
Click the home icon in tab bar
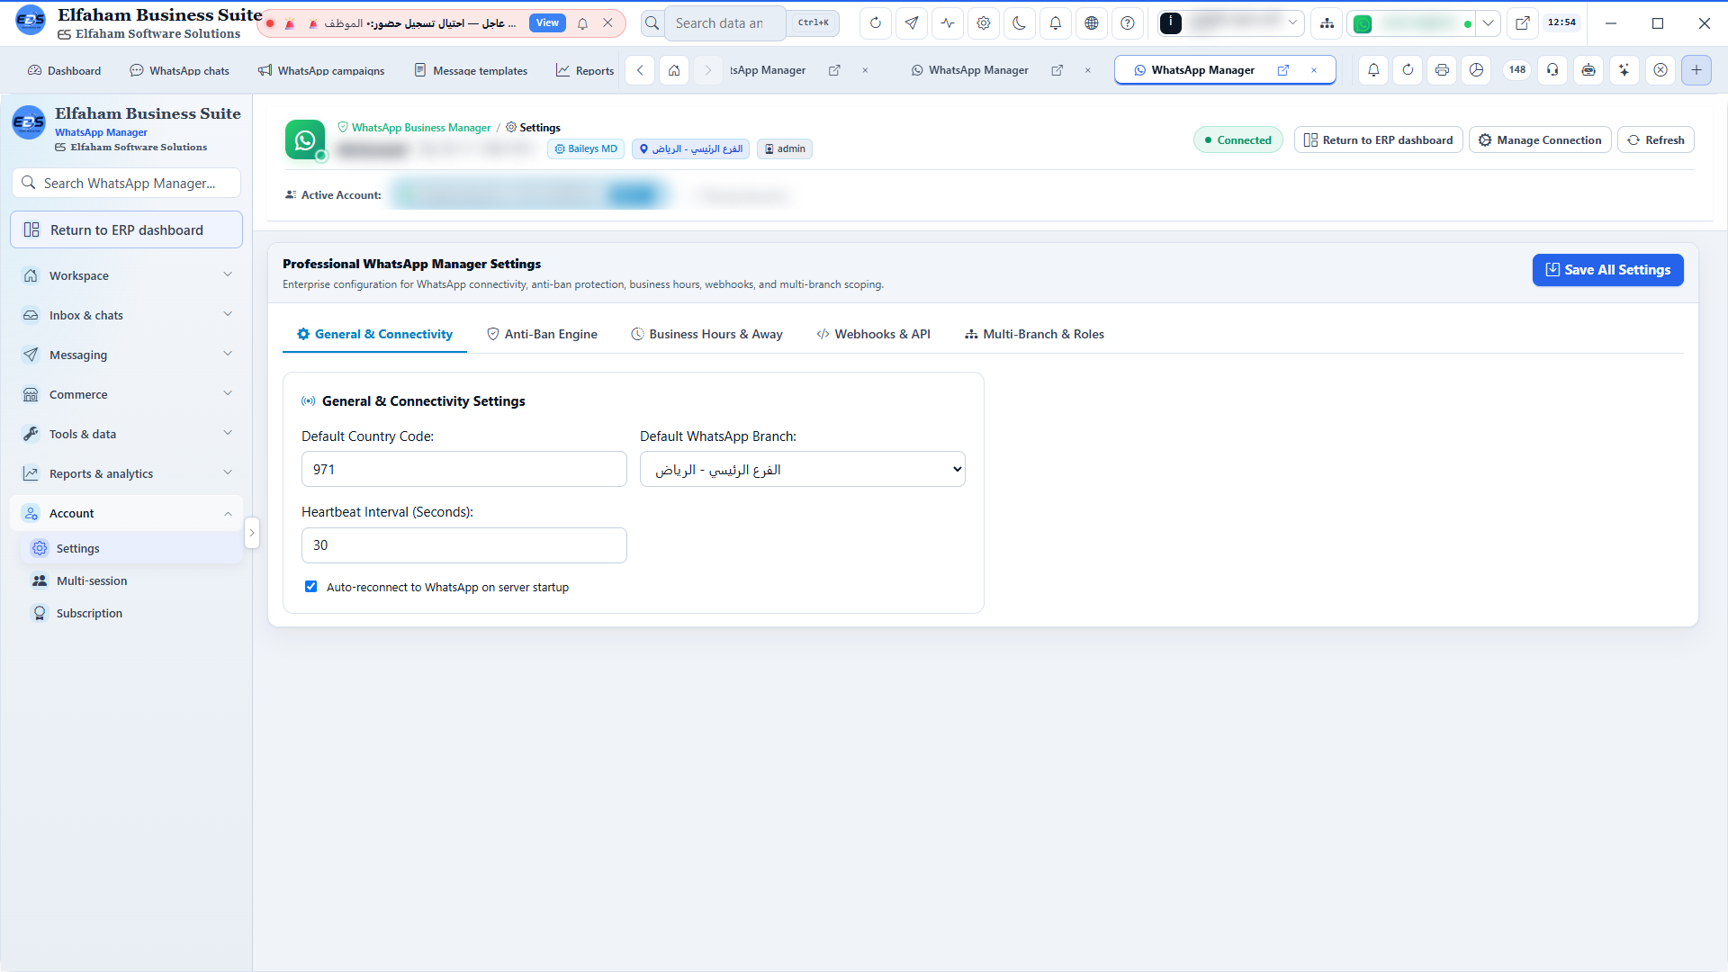pos(674,70)
